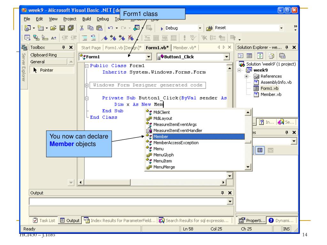The width and height of the screenshot is (327, 245).
Task: Click the Show All Files icon in Solution Explorer
Action: pos(271,56)
